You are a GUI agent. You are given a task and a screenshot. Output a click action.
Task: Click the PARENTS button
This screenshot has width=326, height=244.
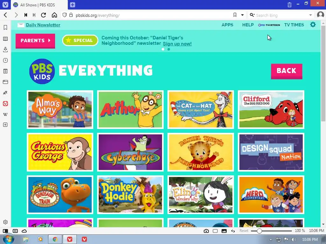[35, 41]
